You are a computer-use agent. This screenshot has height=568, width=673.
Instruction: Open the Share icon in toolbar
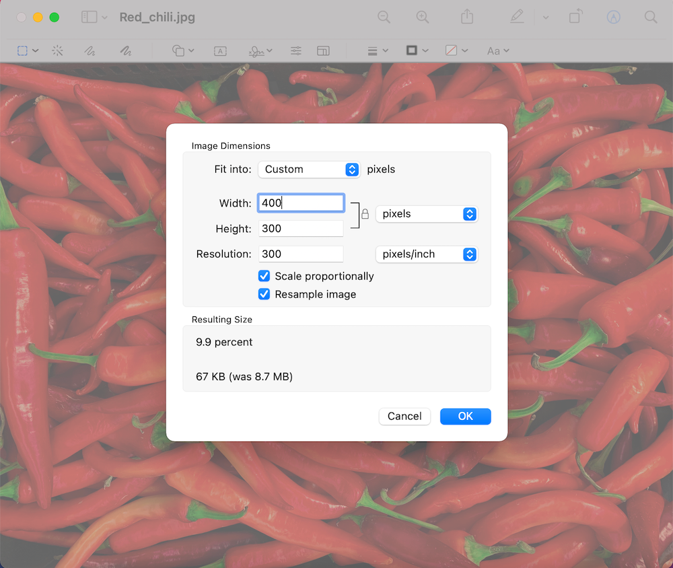[467, 17]
